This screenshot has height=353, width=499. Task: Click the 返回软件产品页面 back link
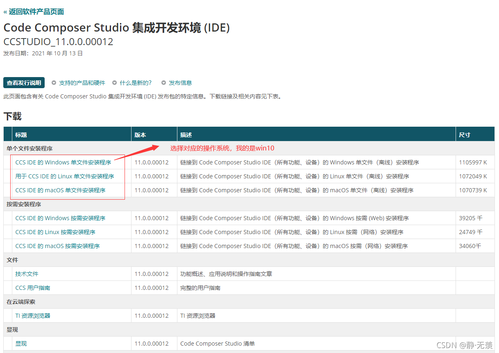pos(34,11)
